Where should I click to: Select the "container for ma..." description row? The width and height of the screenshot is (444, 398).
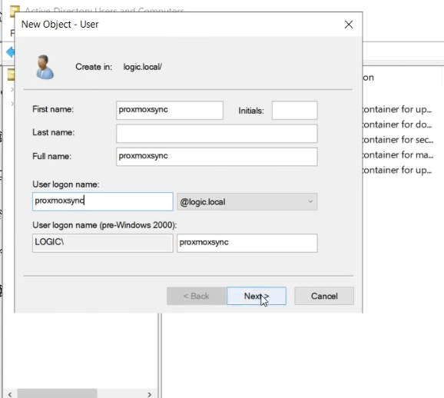tap(398, 155)
